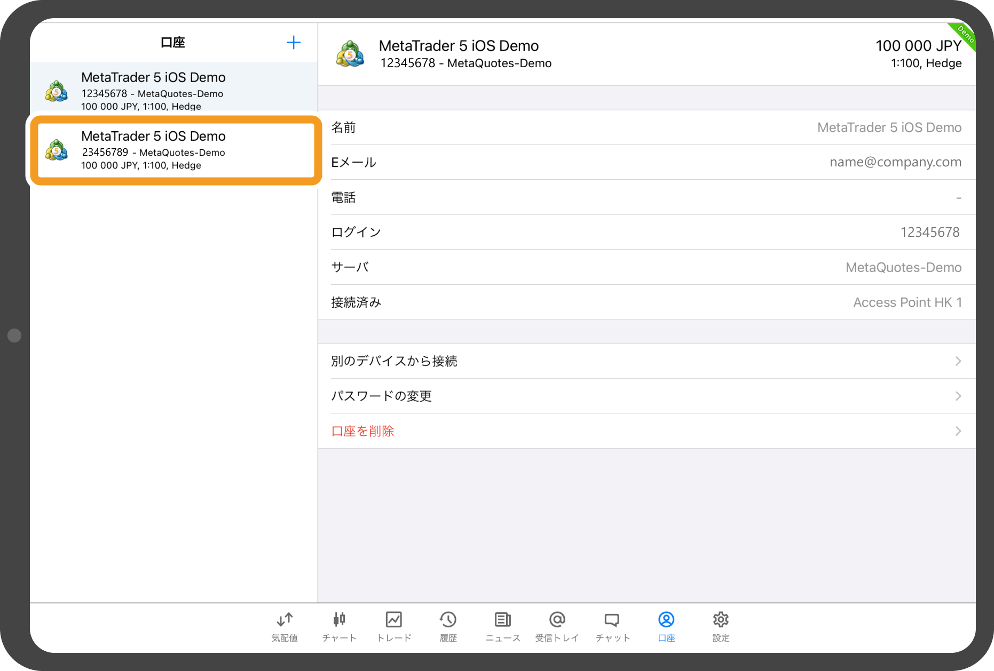Select account 23456789 in the list

176,150
